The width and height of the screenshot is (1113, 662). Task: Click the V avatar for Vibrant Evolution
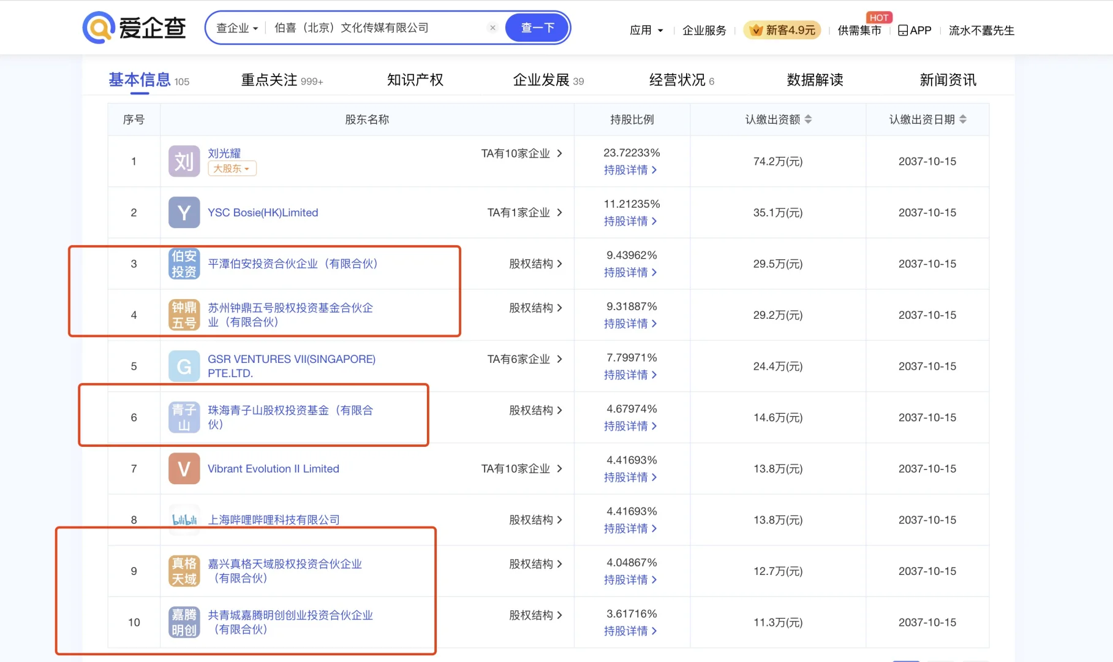point(184,469)
